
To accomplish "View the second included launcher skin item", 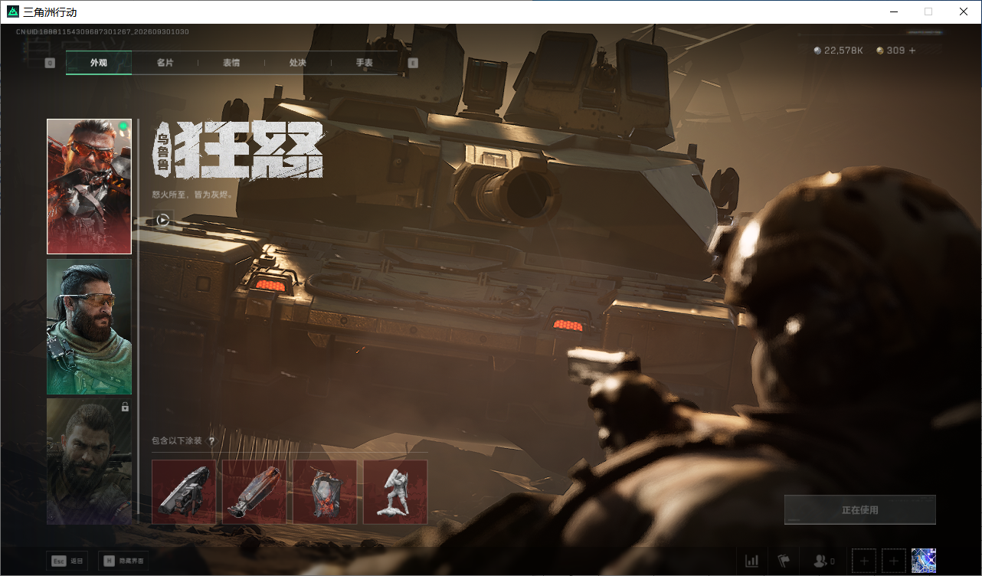I will coord(254,492).
